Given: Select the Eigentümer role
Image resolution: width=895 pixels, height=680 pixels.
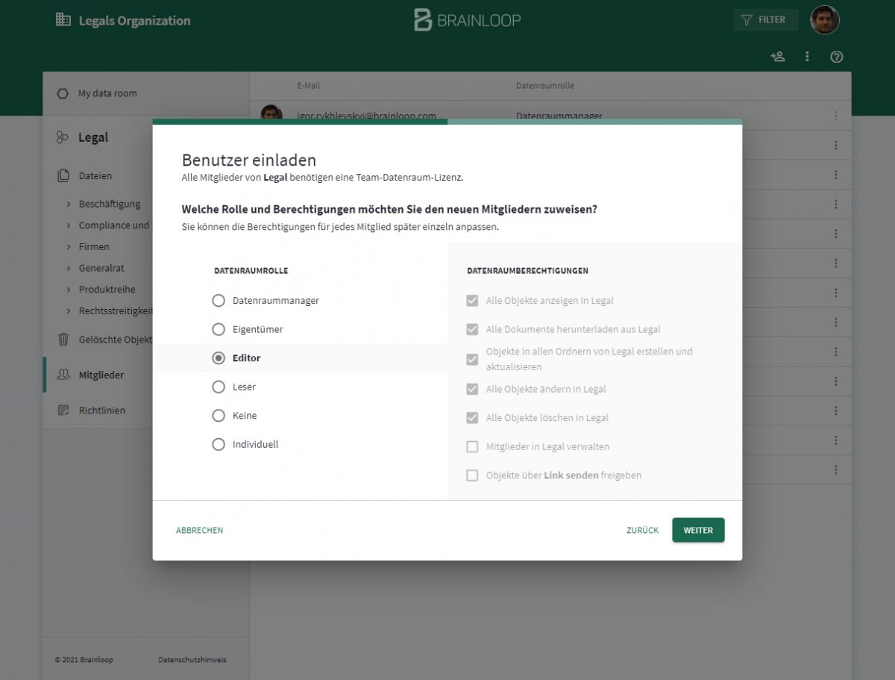Looking at the screenshot, I should coord(219,329).
